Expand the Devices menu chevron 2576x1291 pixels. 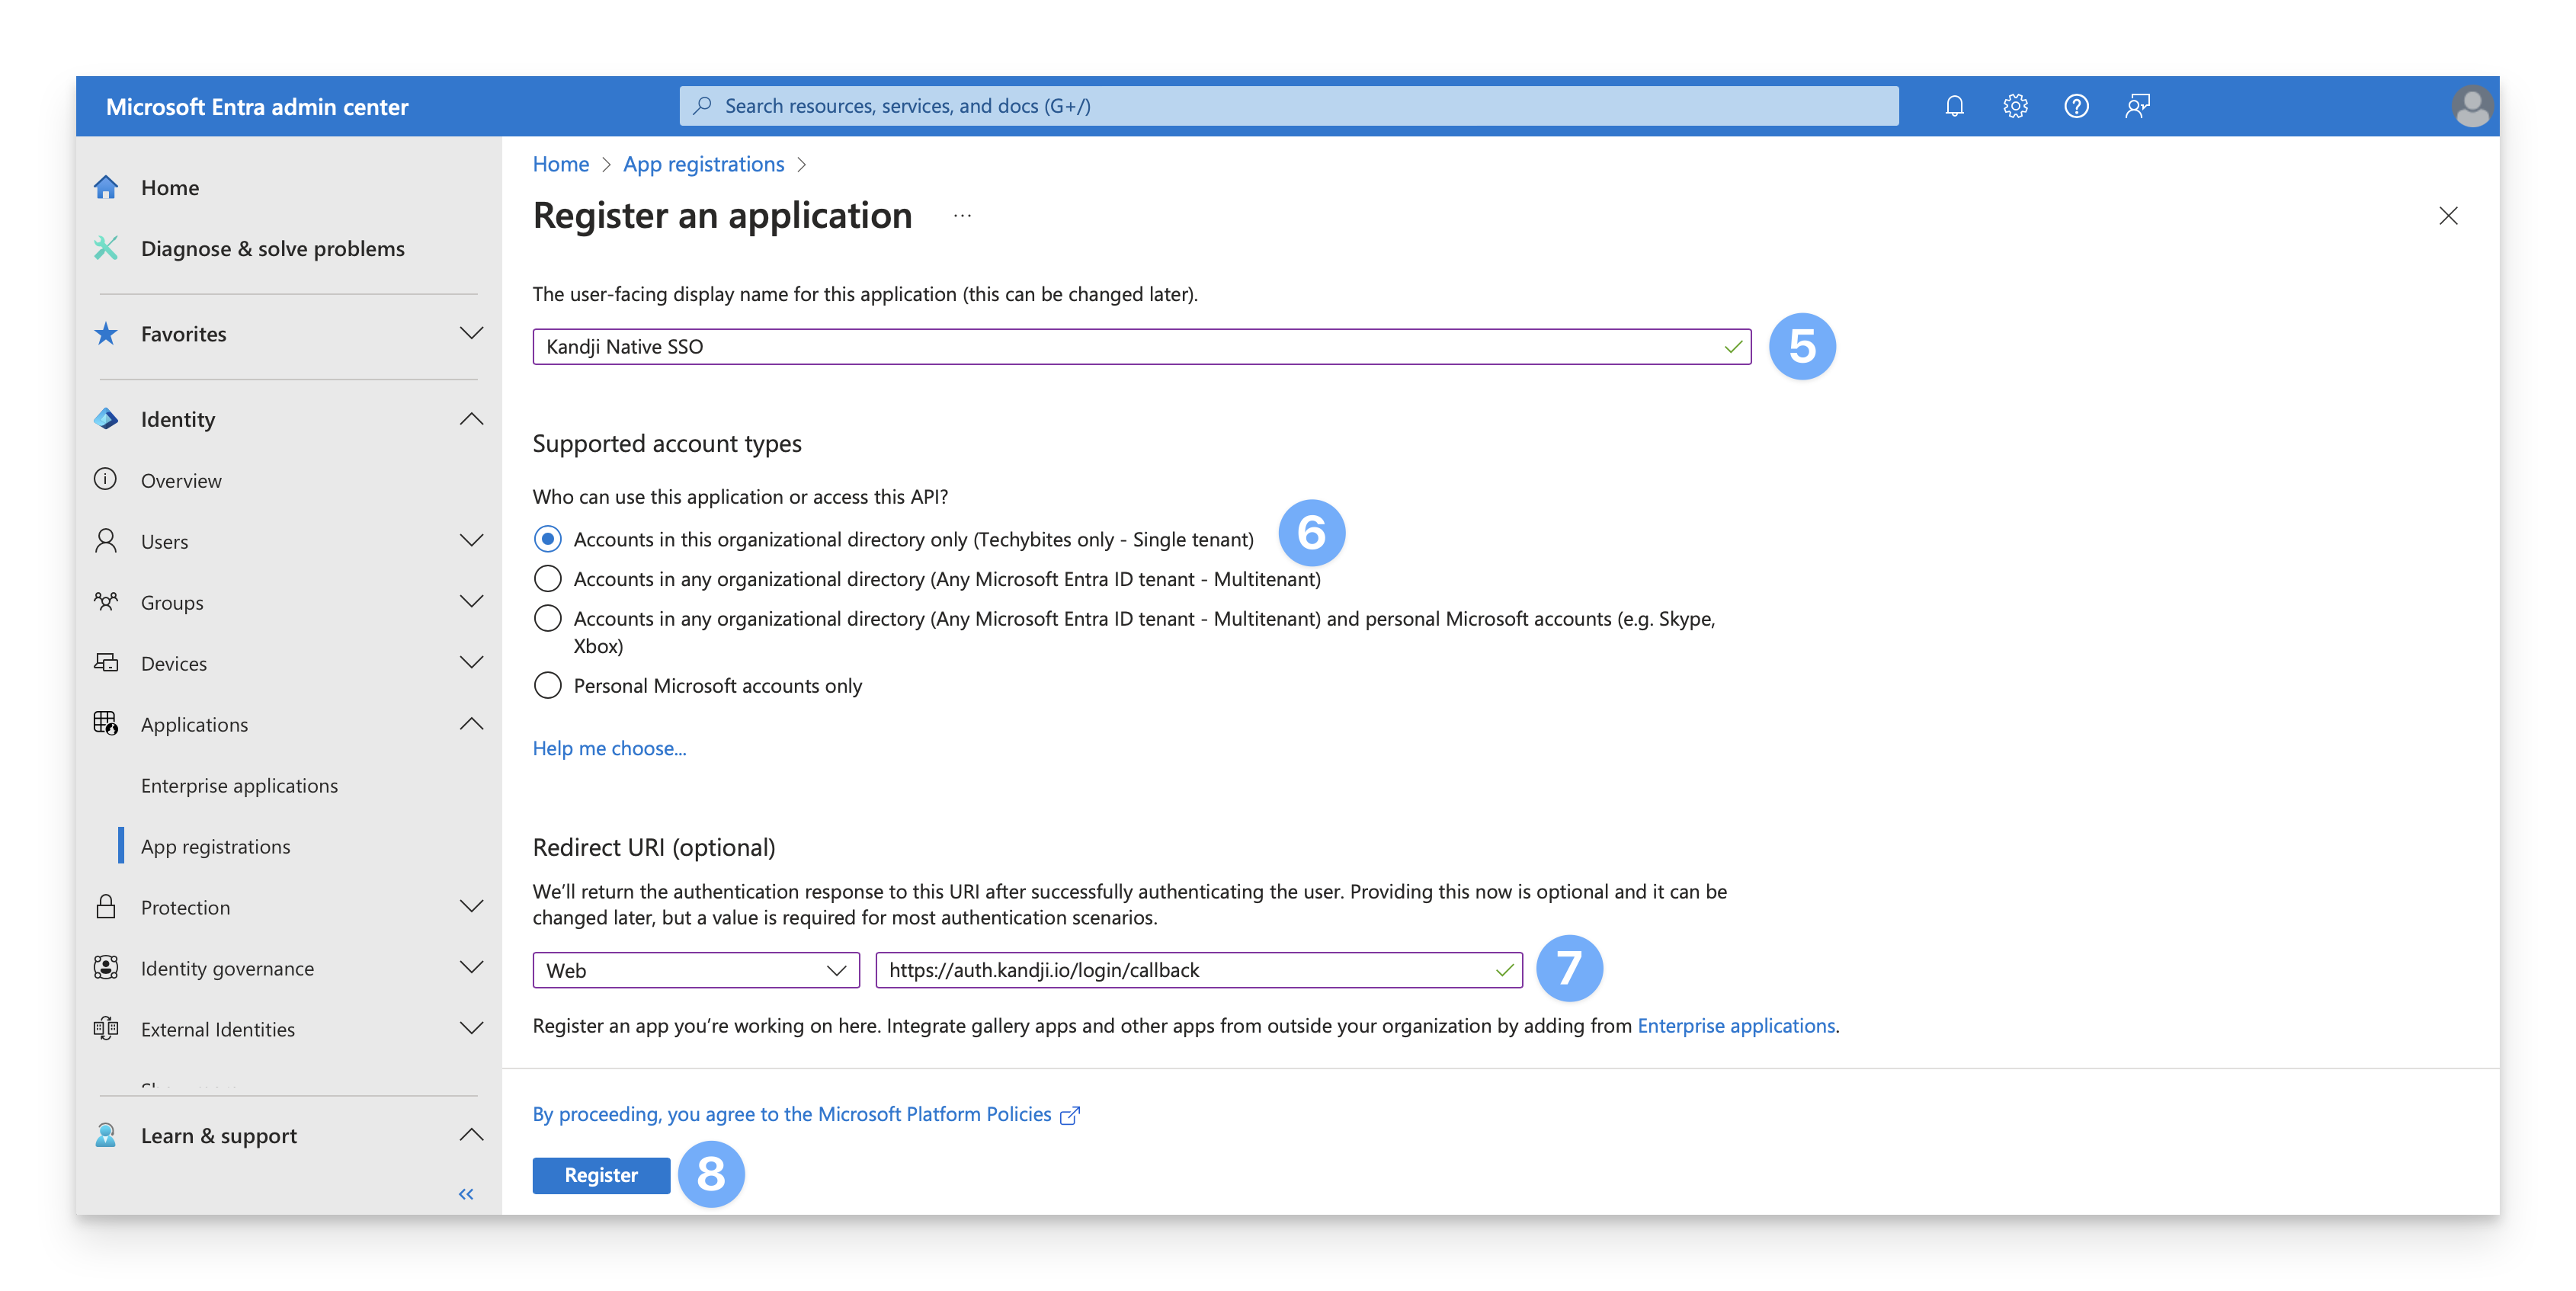[471, 662]
